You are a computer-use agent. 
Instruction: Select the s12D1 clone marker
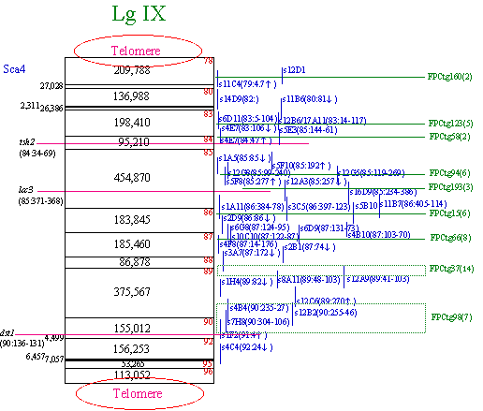pos(294,70)
